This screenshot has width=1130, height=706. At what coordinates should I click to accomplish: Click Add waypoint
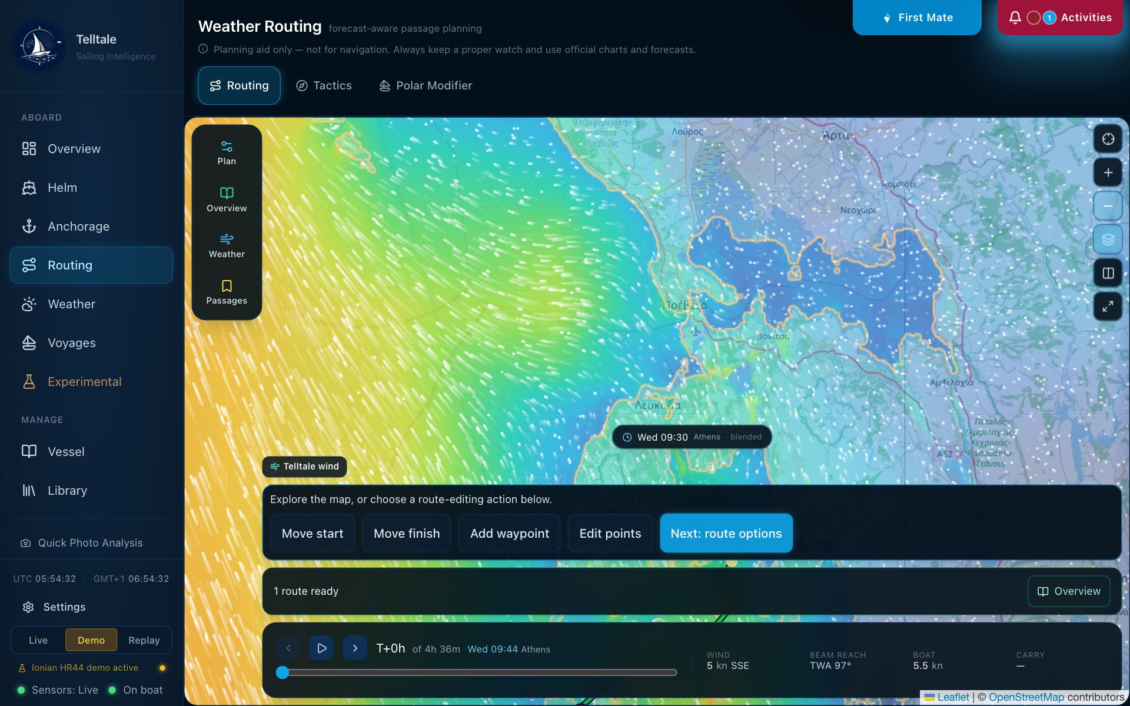[x=510, y=533]
